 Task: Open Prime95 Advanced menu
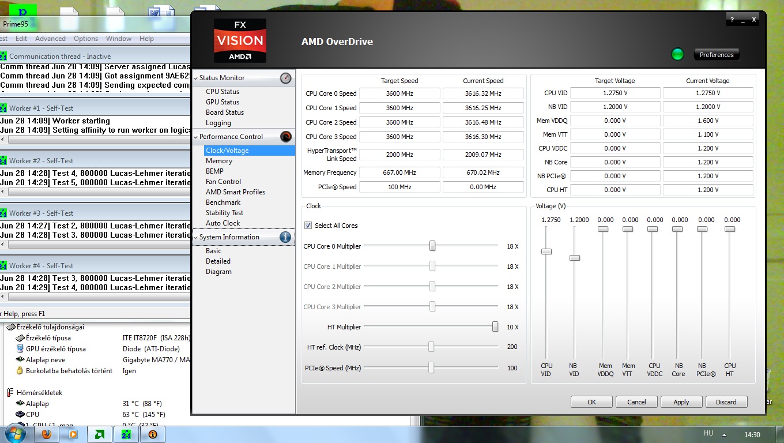(50, 39)
